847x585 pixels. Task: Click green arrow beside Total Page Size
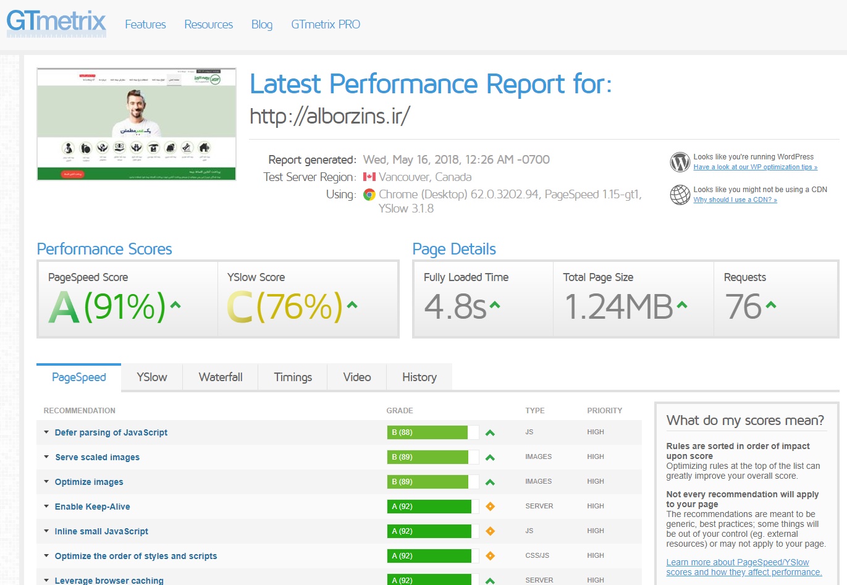[681, 305]
